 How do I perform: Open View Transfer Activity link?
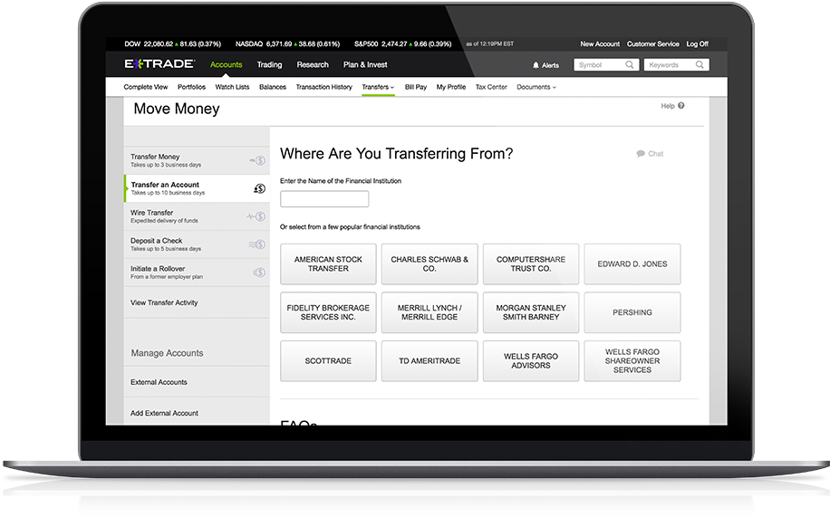pos(164,302)
